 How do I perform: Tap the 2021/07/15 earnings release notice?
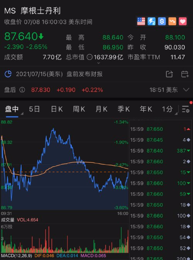(x=59, y=74)
